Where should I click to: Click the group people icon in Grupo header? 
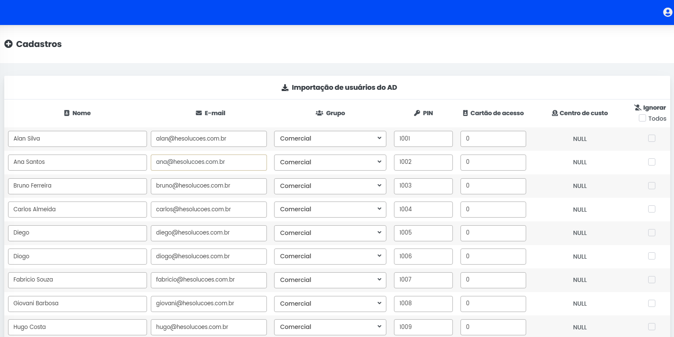pos(319,113)
